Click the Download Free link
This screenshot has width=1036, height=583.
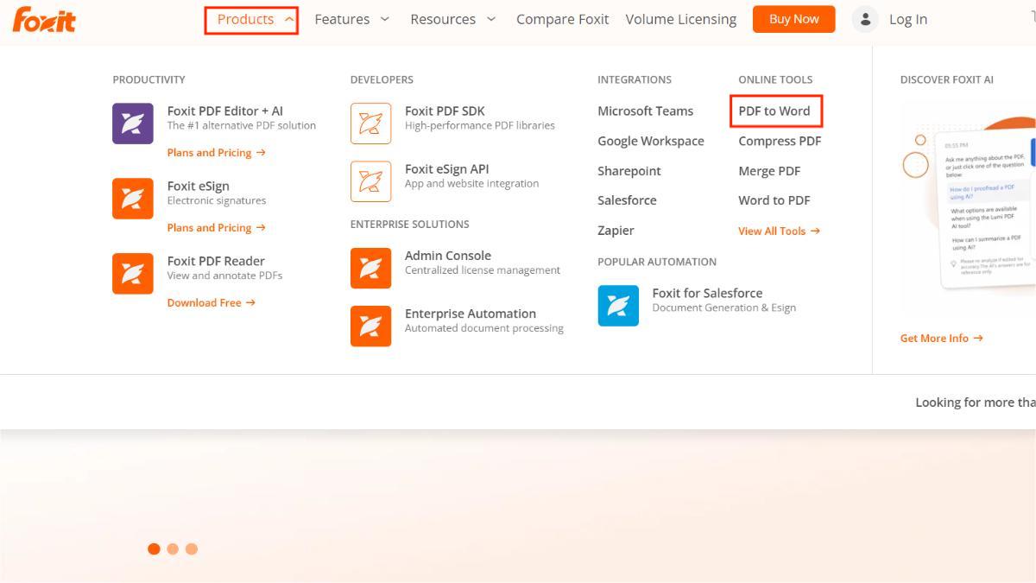coord(212,303)
